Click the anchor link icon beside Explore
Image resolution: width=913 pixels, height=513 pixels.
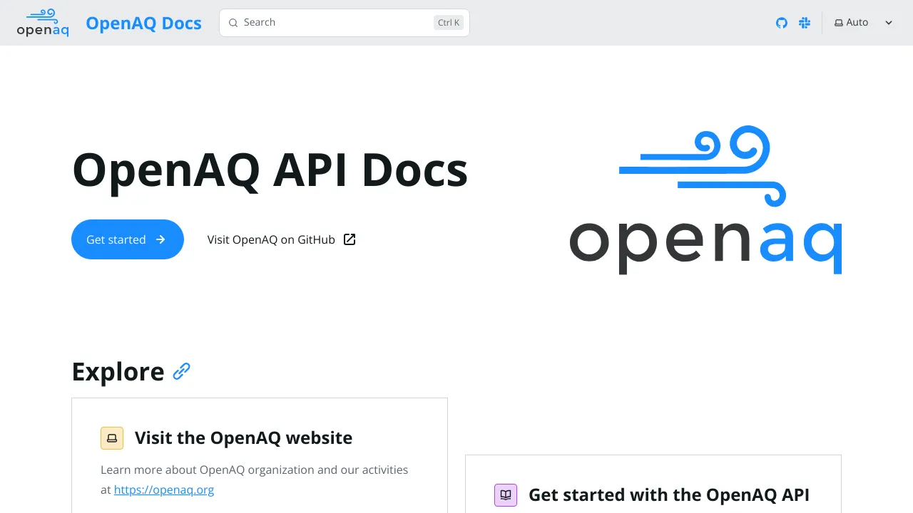click(x=182, y=371)
